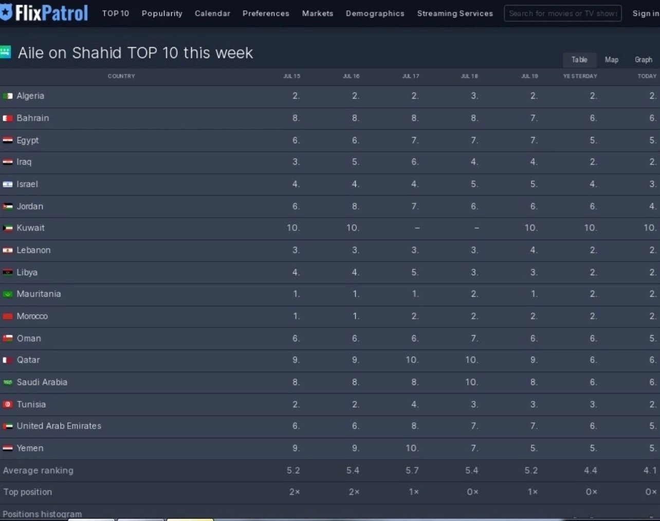Open the TOP 10 menu

coord(116,13)
